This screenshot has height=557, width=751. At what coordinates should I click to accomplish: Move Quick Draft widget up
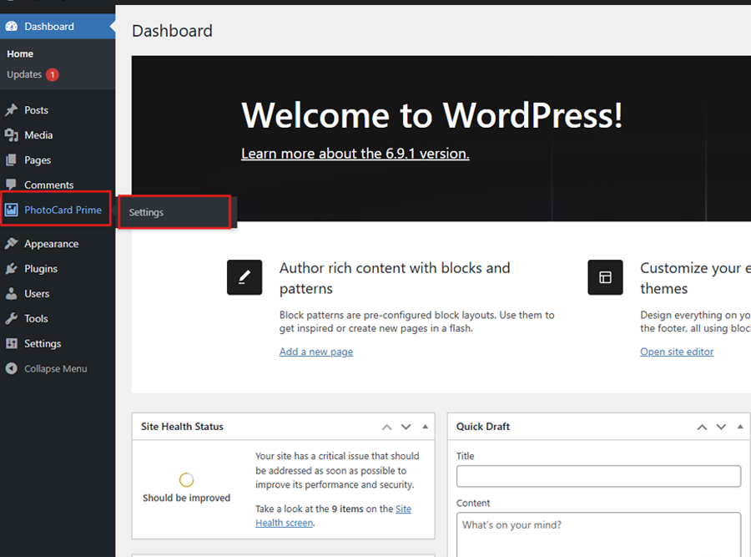(x=702, y=427)
